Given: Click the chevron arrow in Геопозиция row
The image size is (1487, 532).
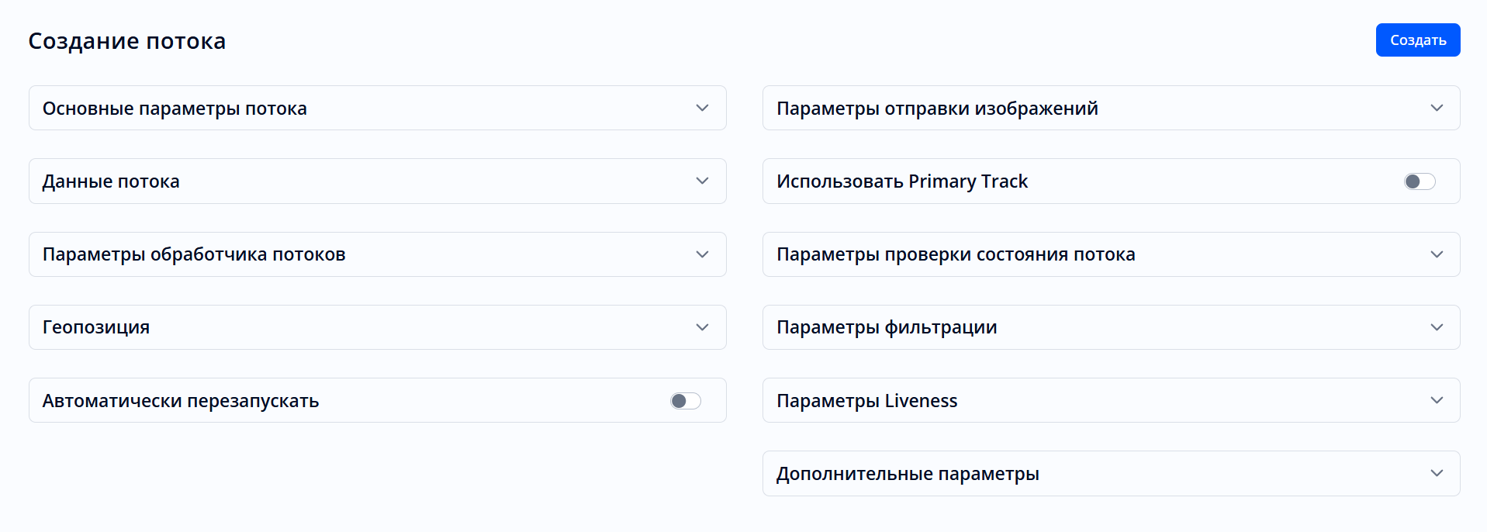Looking at the screenshot, I should pos(702,327).
